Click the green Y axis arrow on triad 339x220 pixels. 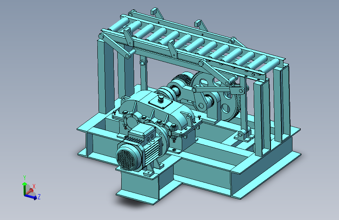point(24,188)
